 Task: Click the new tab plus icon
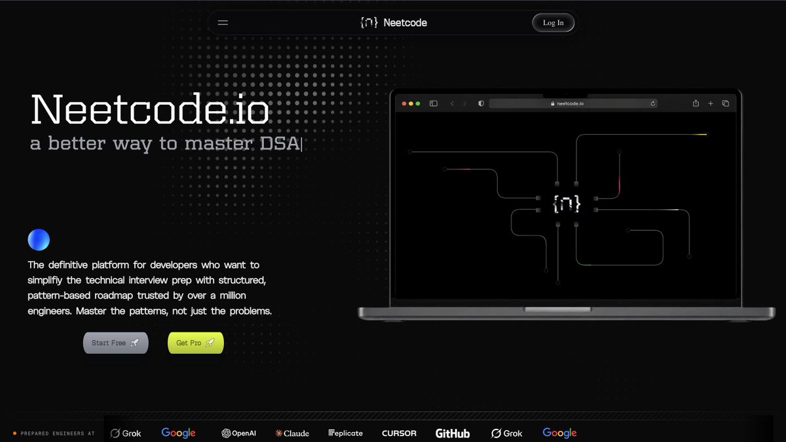tap(711, 103)
